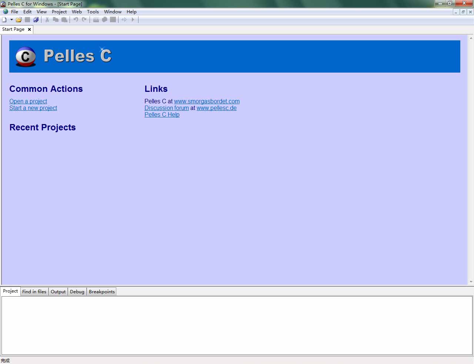Click the Open folder toolbar icon
Viewport: 474px width, 364px height.
(x=19, y=20)
